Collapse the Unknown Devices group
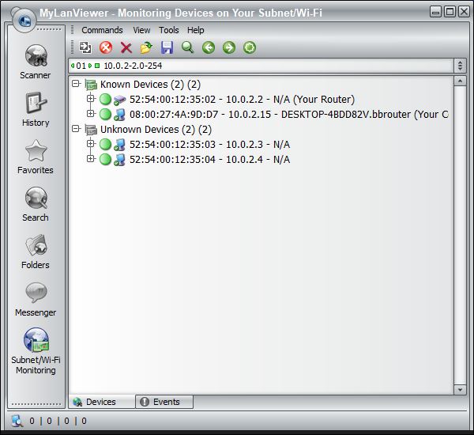The width and height of the screenshot is (474, 435). (x=76, y=129)
